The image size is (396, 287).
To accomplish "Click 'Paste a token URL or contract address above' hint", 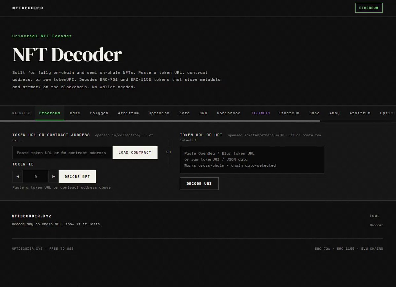I will click(x=62, y=187).
